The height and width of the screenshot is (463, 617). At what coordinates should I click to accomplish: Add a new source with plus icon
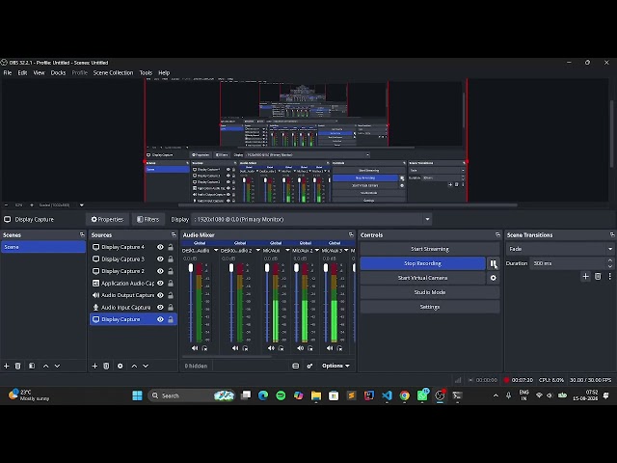coord(94,366)
